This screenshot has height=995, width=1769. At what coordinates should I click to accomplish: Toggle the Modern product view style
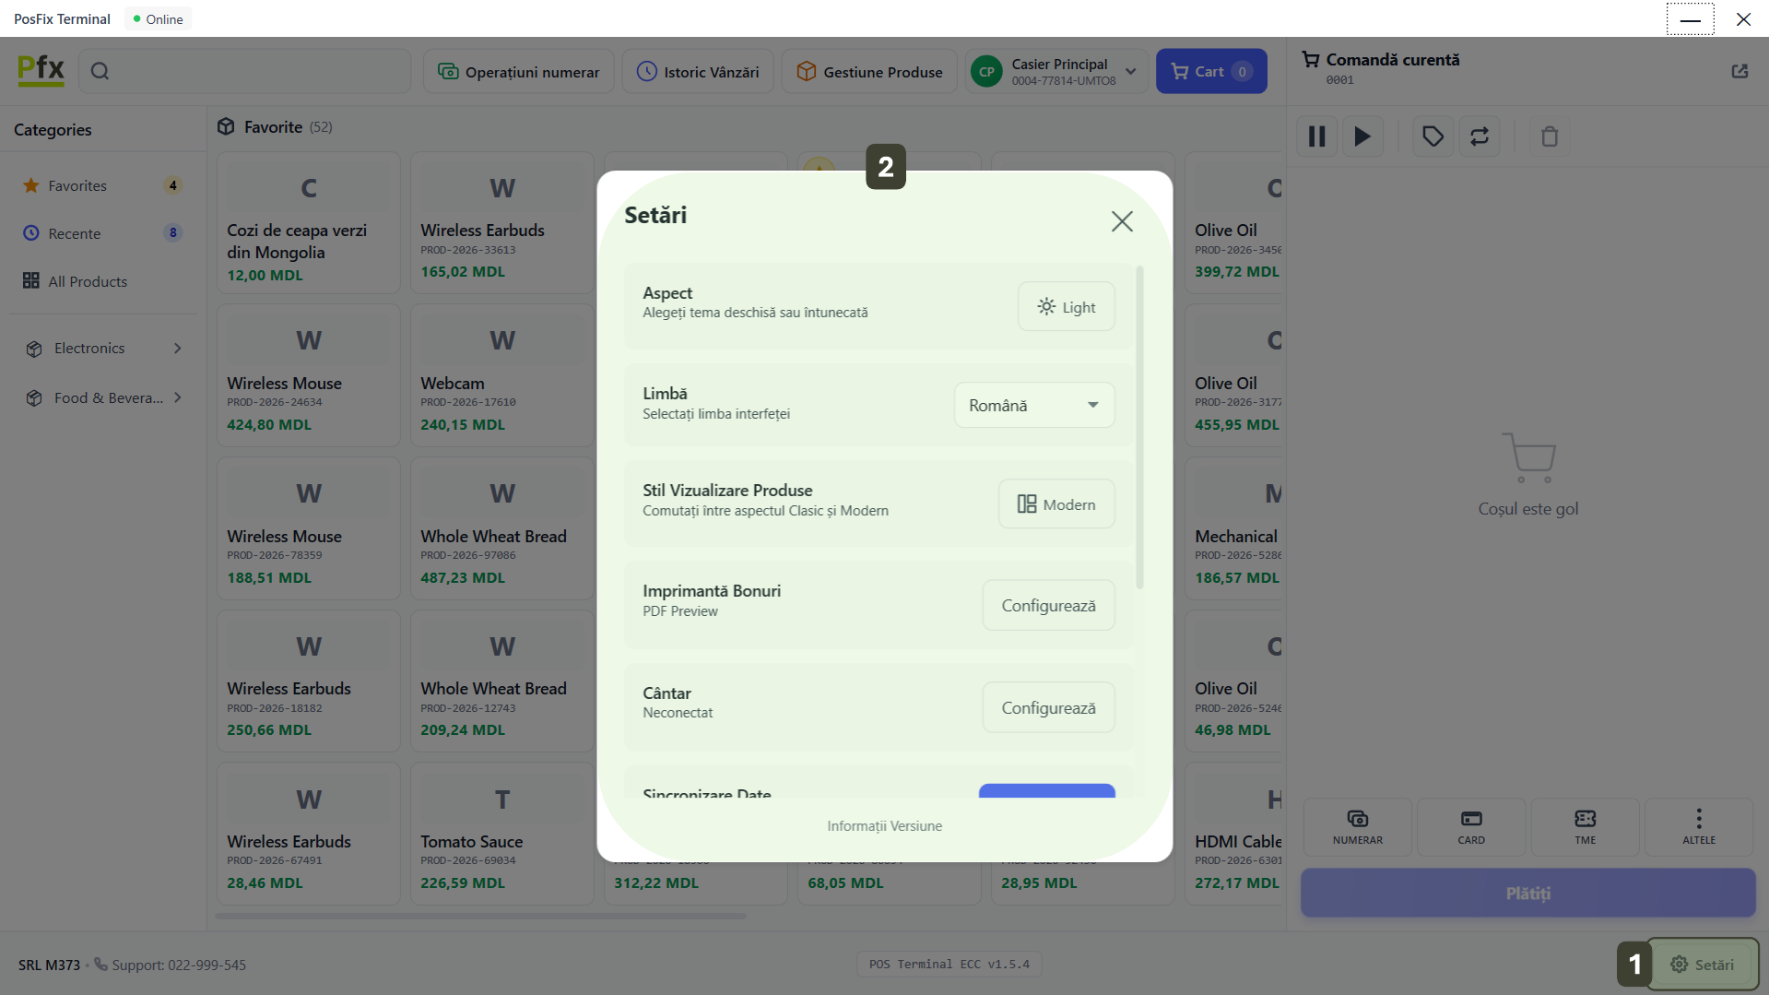click(x=1056, y=504)
